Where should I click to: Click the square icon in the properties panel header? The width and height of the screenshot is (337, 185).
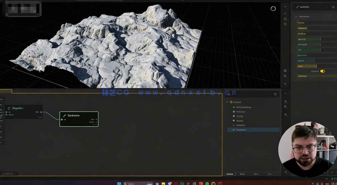click(x=333, y=7)
